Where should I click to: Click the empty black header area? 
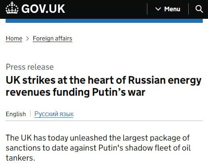(x=106, y=9)
